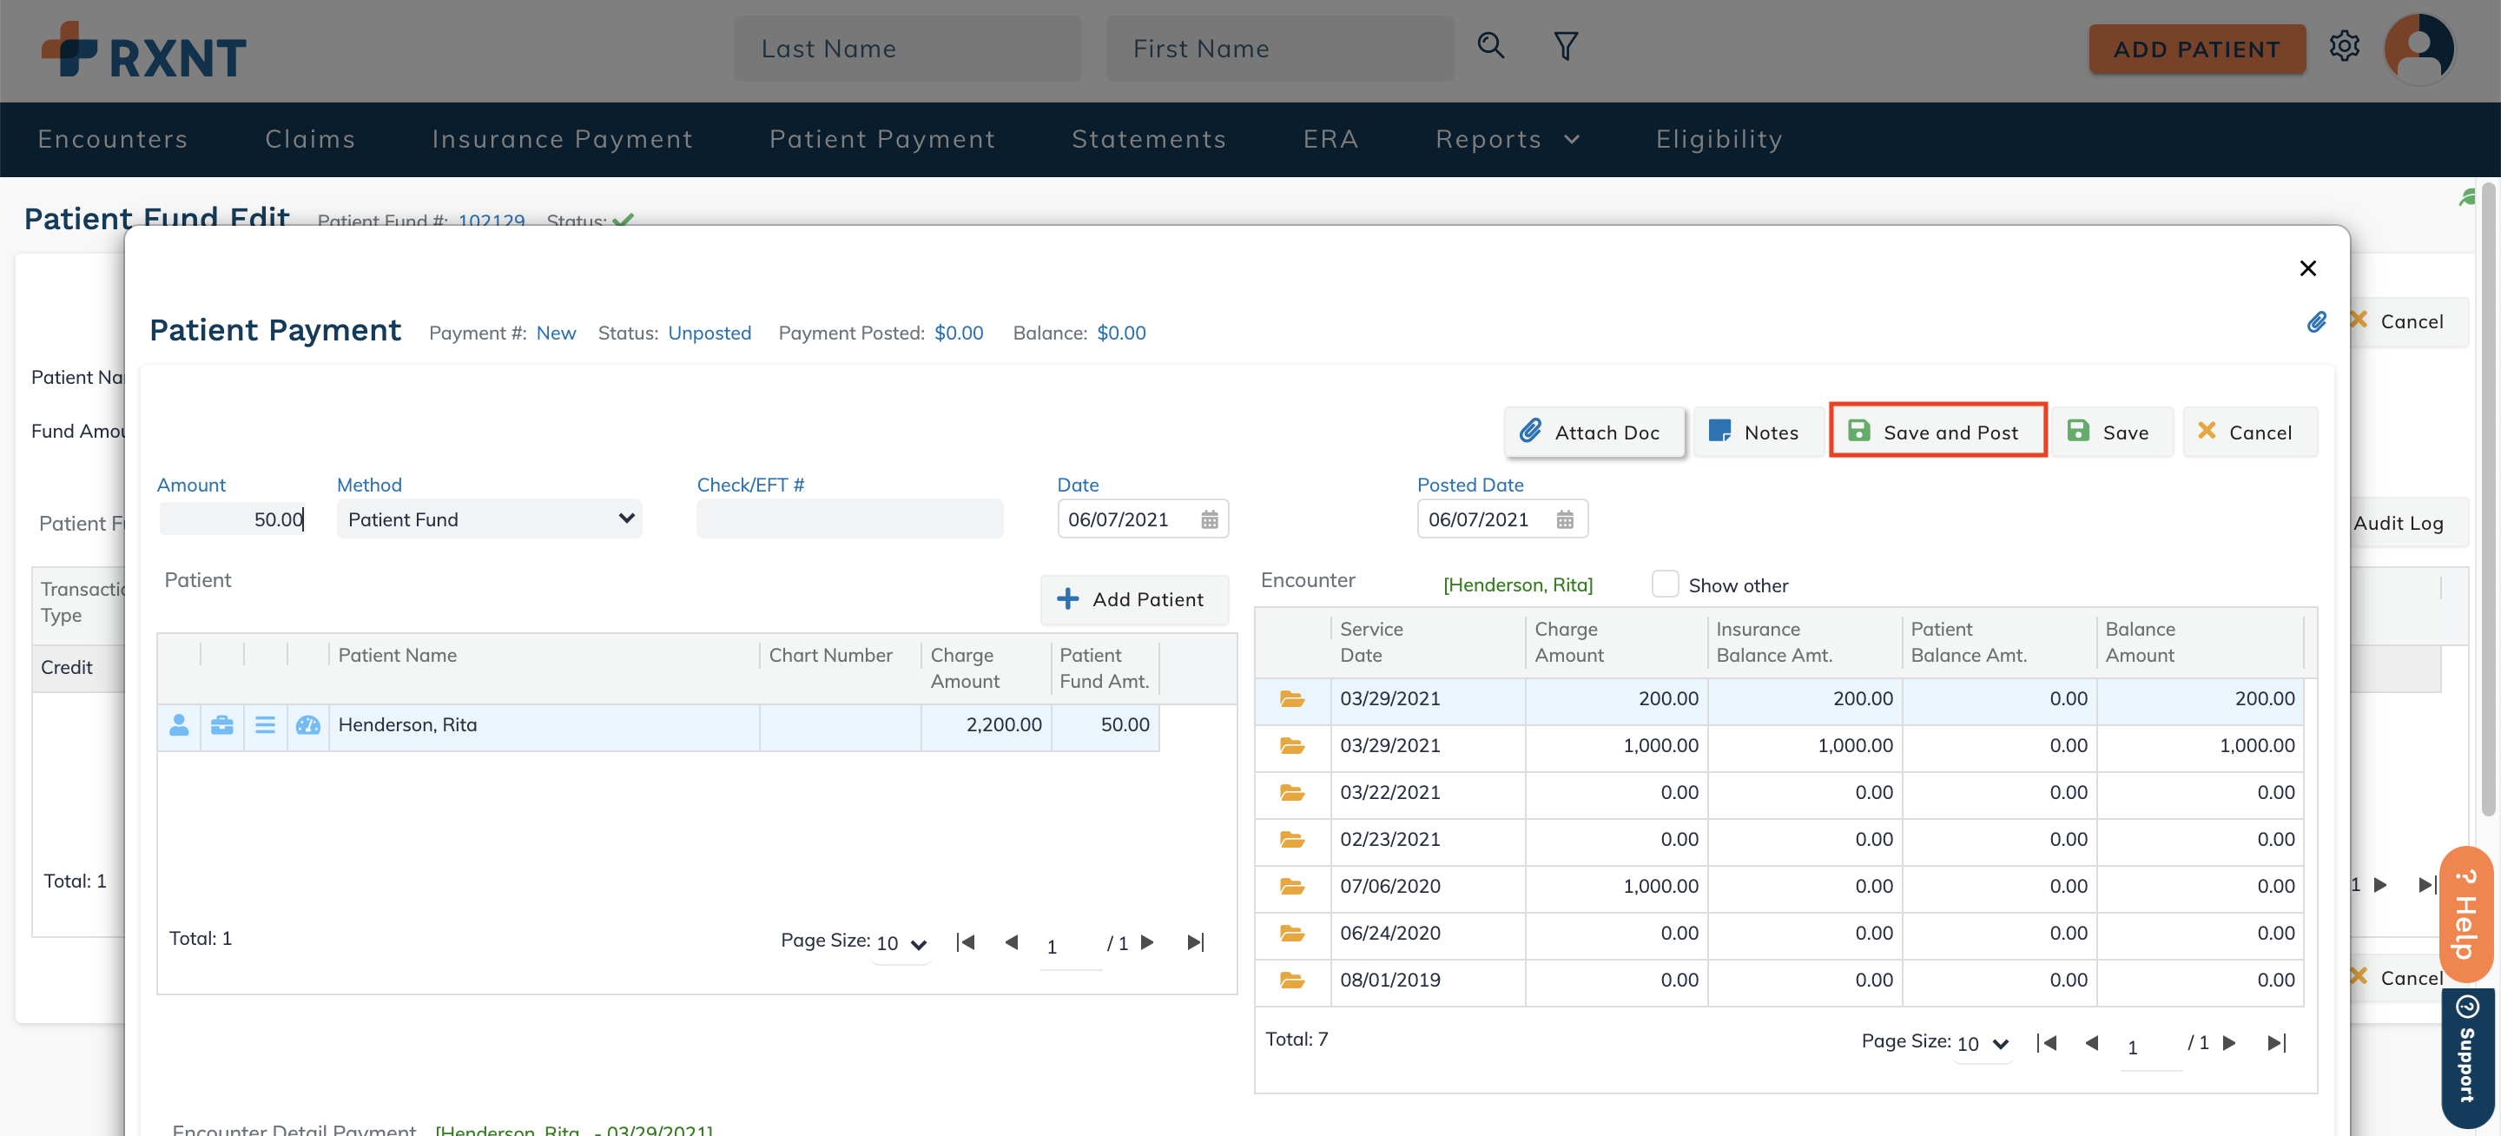Open folder for 03/22/2021 encounter
This screenshot has height=1136, width=2501.
1291,792
